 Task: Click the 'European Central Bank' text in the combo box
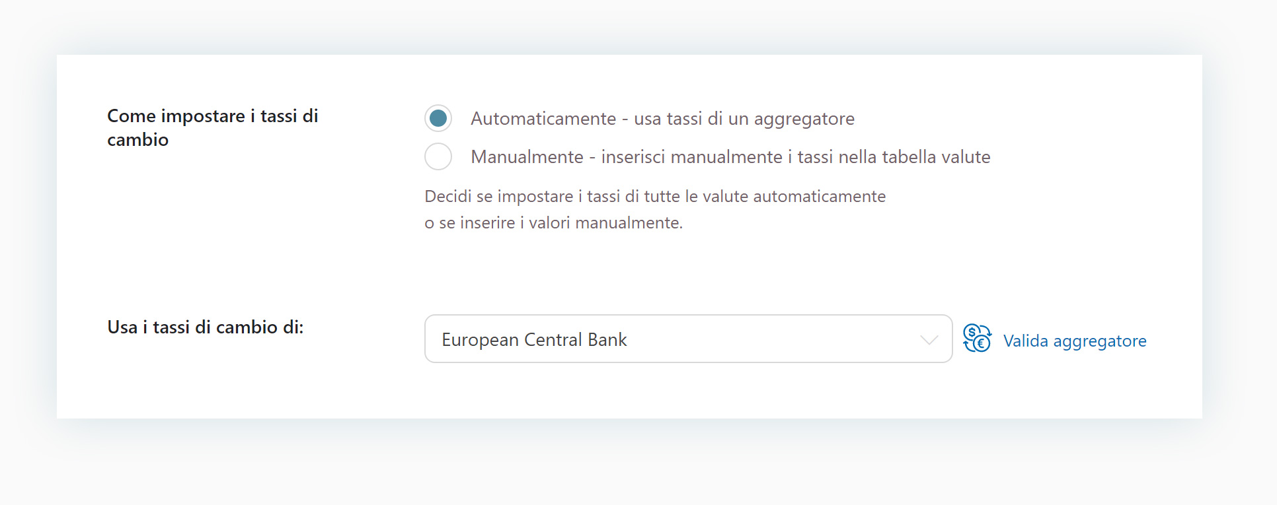coord(534,339)
